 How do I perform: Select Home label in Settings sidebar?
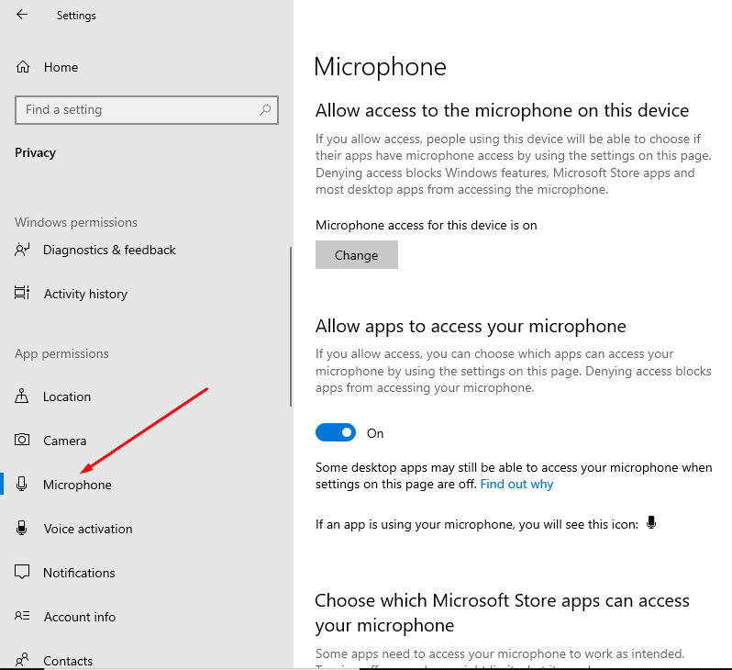[61, 67]
